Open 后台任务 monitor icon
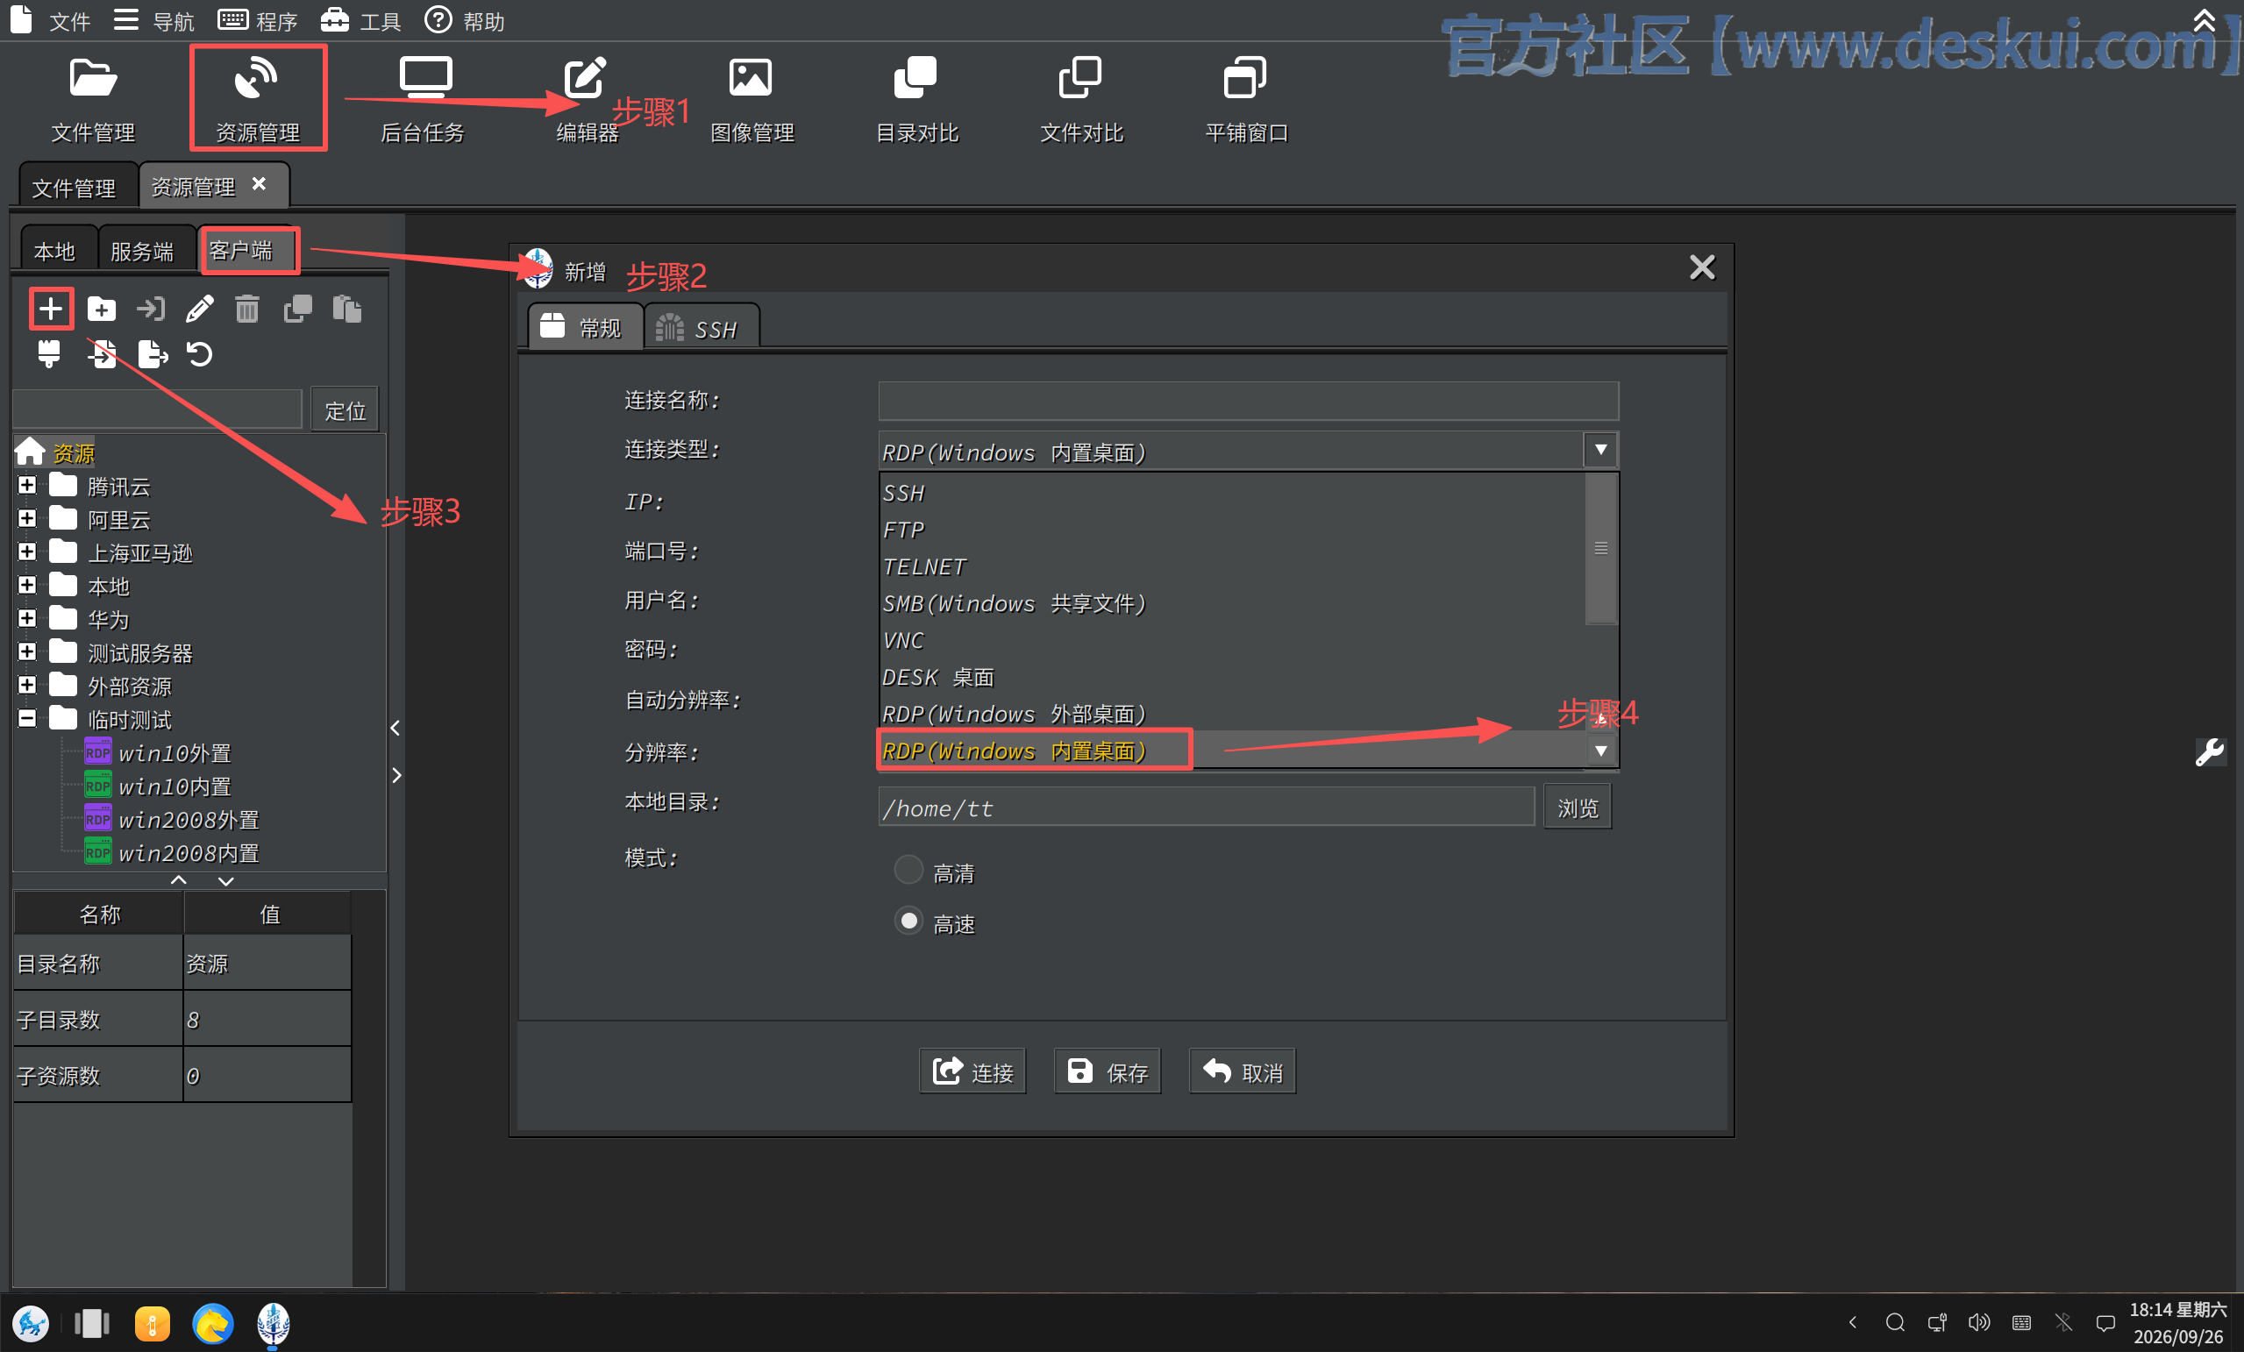This screenshot has height=1352, width=2244. coord(424,99)
